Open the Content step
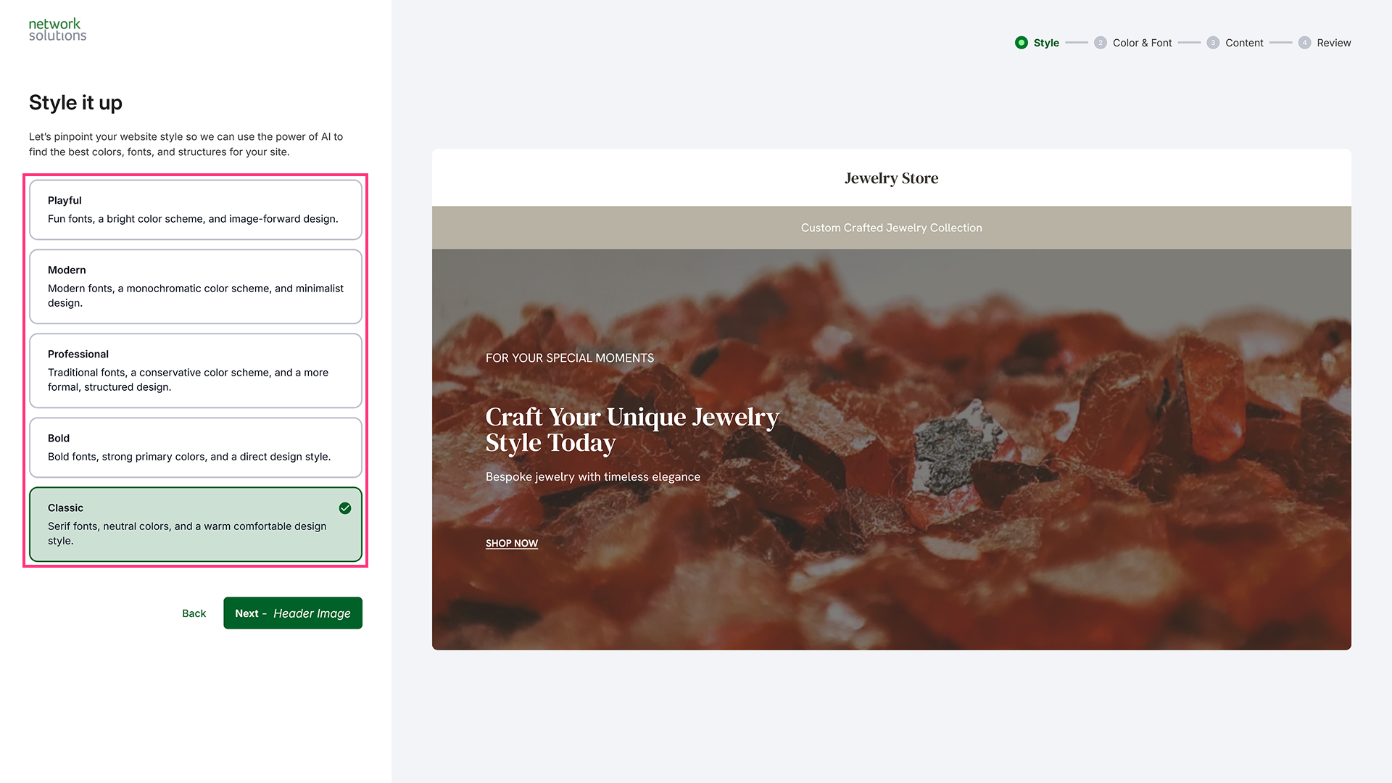 click(x=1244, y=43)
